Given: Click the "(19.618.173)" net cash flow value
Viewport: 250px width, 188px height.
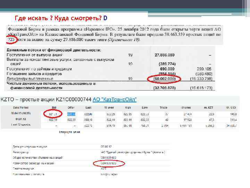Looking at the screenshot, I should [201, 88].
